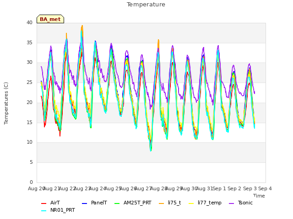Viewport: 293px width, 219px height.
Task: Click the orange li75_t peak near 39 degrees
Action: coord(82,26)
